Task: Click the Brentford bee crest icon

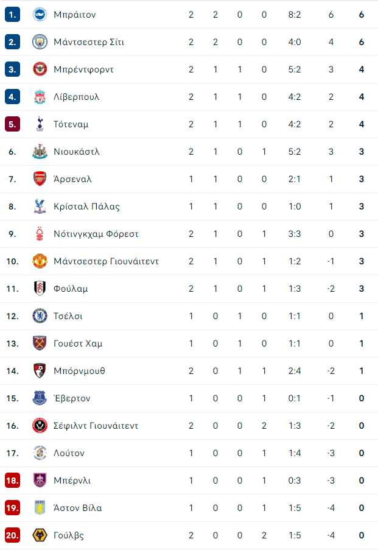Action: click(x=40, y=69)
